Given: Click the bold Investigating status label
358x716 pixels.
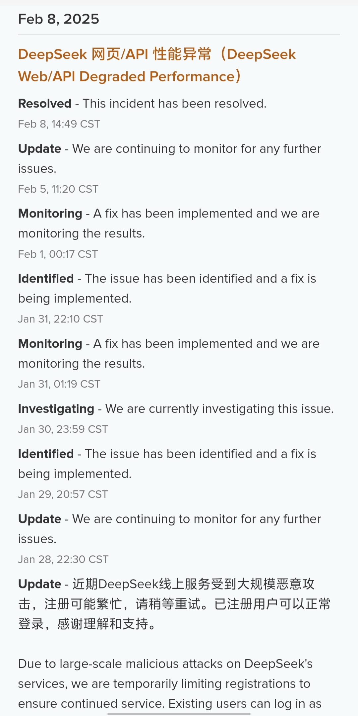Looking at the screenshot, I should [x=56, y=409].
